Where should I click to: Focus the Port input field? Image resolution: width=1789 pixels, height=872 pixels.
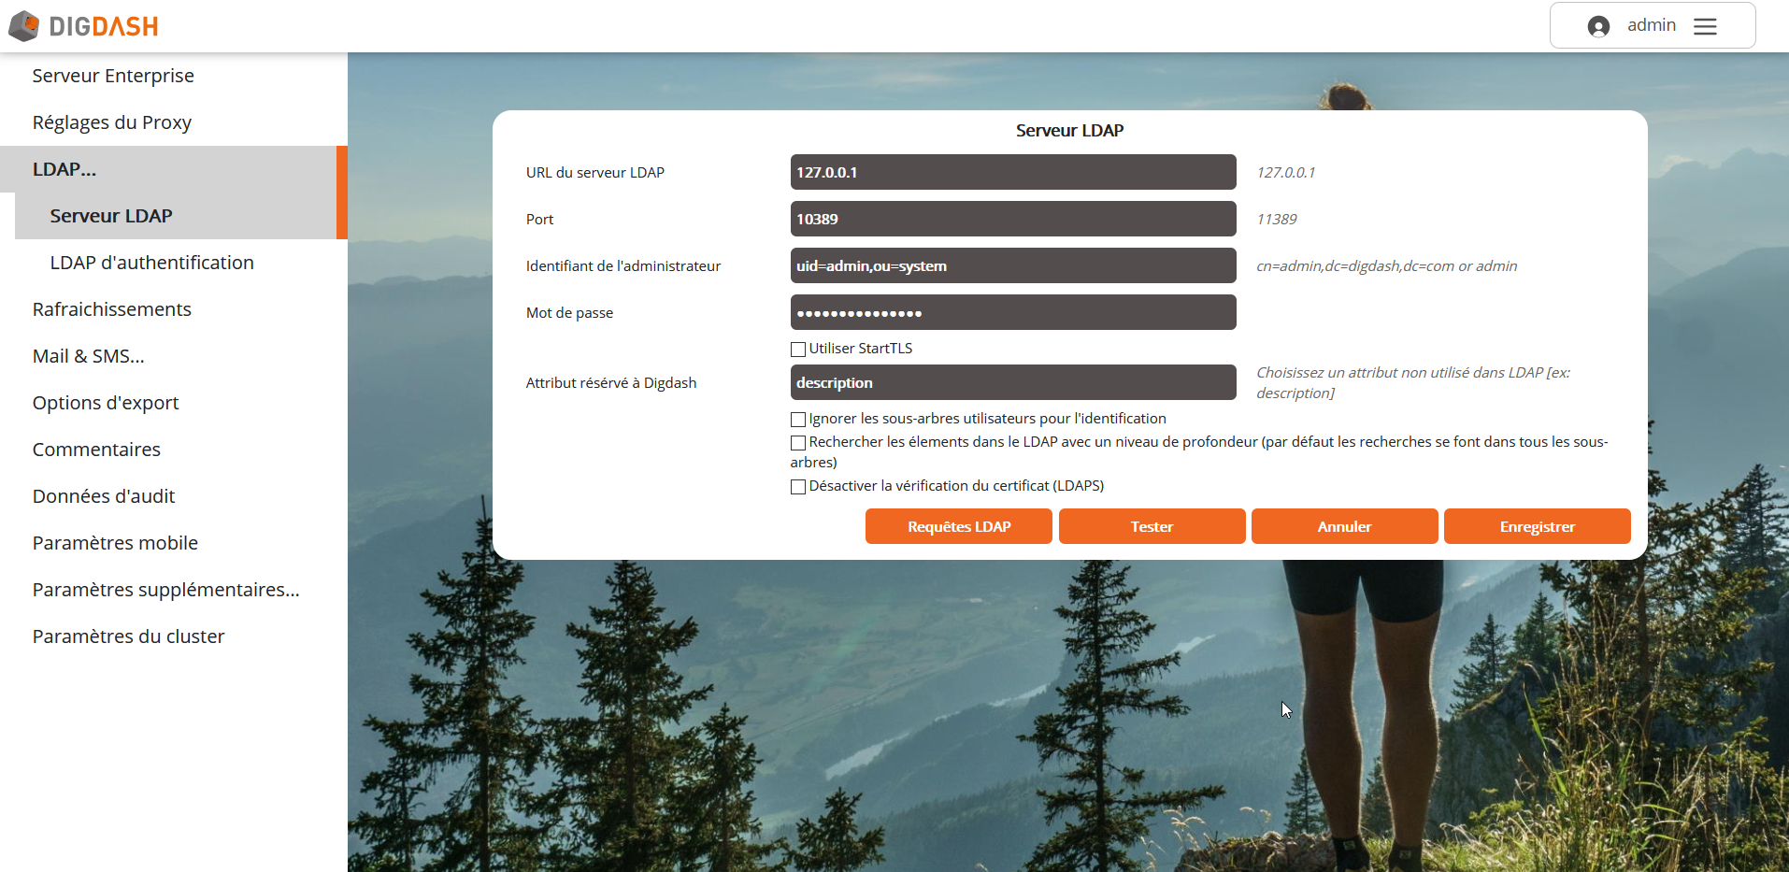[x=1012, y=219]
